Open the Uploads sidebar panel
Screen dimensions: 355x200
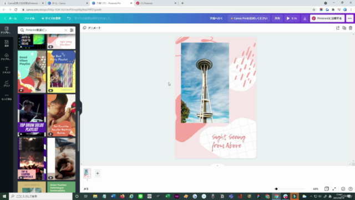(6, 57)
